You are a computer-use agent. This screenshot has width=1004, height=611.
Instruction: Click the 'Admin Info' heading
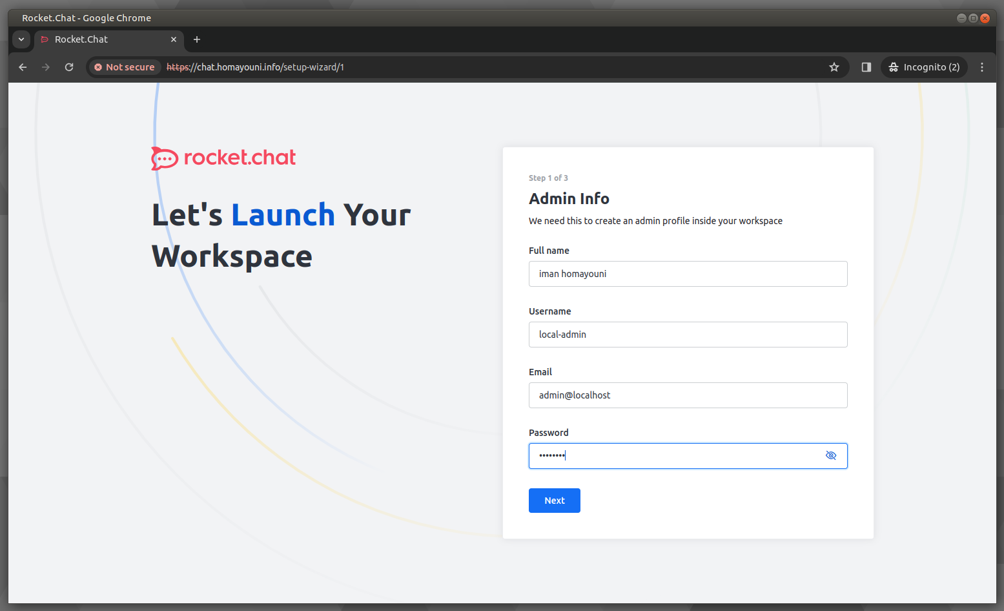[569, 198]
